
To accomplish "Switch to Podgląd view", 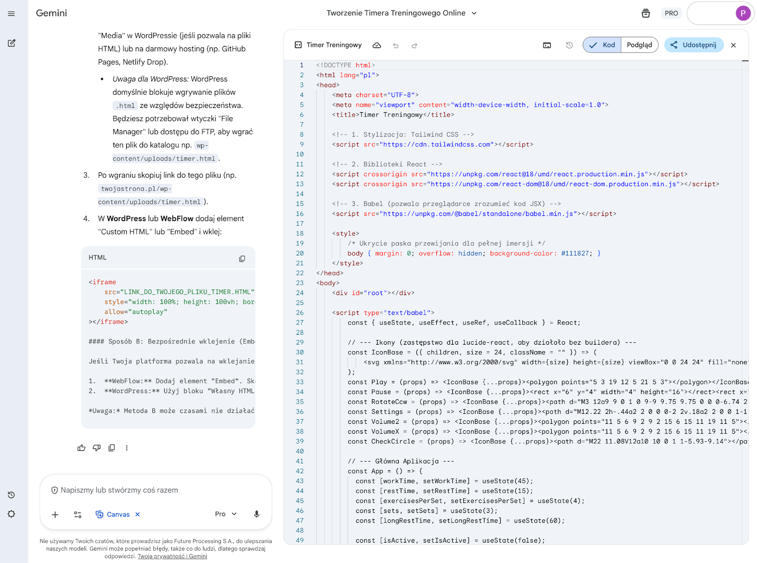I will pos(639,45).
